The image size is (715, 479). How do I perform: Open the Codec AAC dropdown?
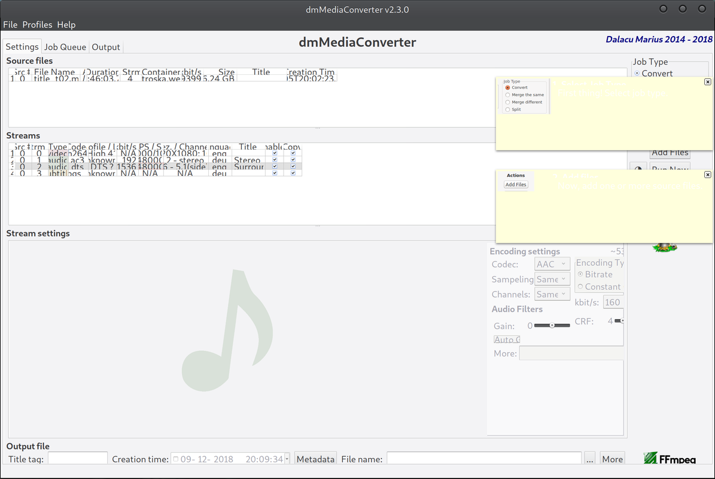(552, 264)
